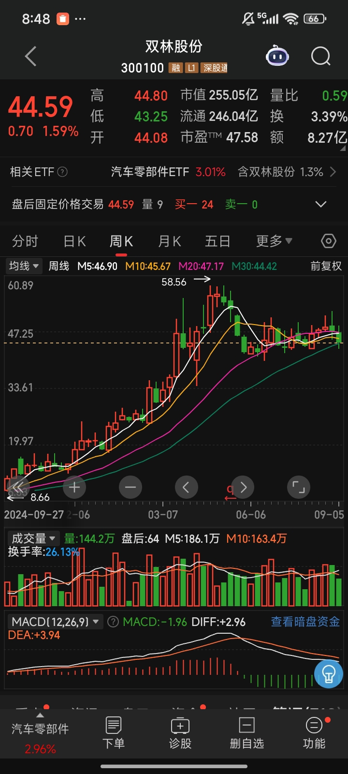Open 均线 indicator dropdown
The width and height of the screenshot is (348, 774).
click(24, 266)
